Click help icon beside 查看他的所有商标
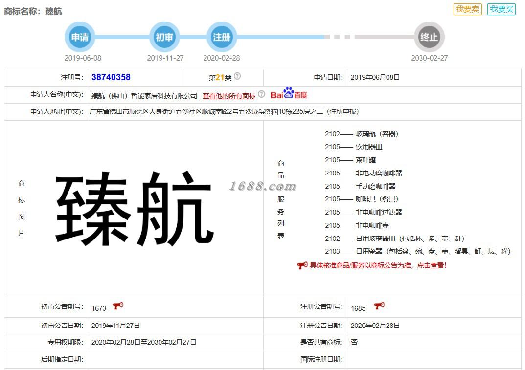 [x=262, y=94]
